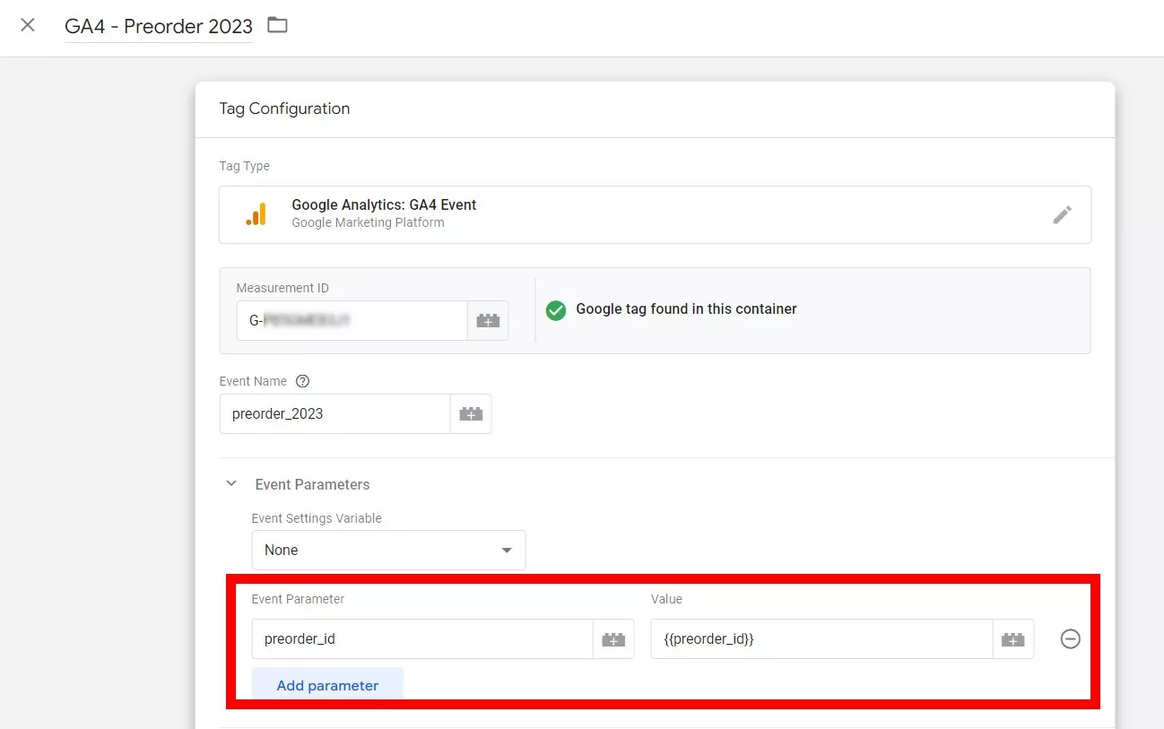Open Event Settings Variable dropdown
Viewport: 1164px width, 729px height.
click(x=388, y=550)
